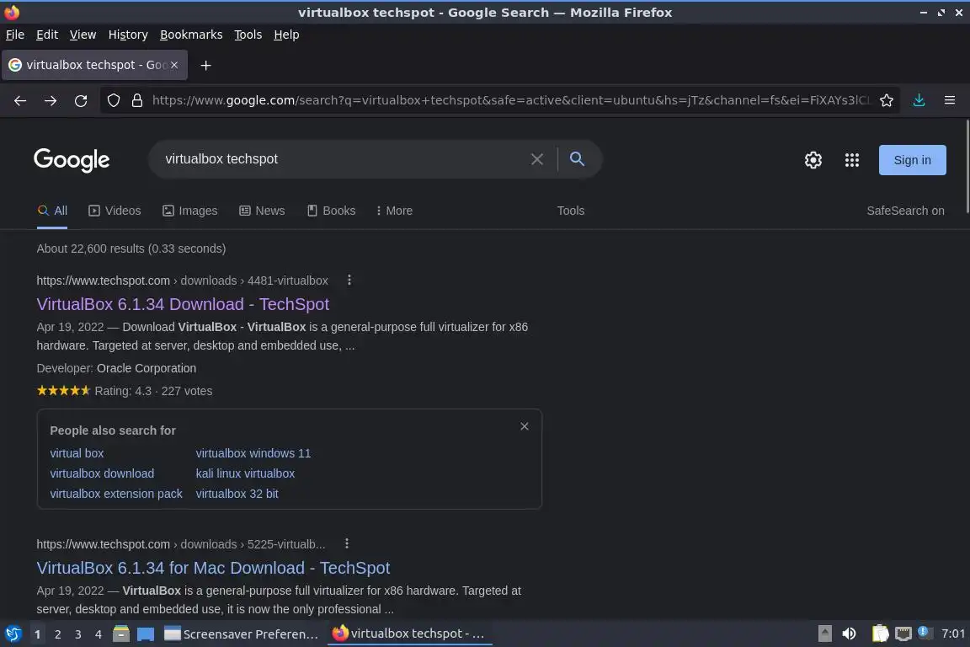Click the 7:01 clock
Image resolution: width=970 pixels, height=647 pixels.
(952, 634)
